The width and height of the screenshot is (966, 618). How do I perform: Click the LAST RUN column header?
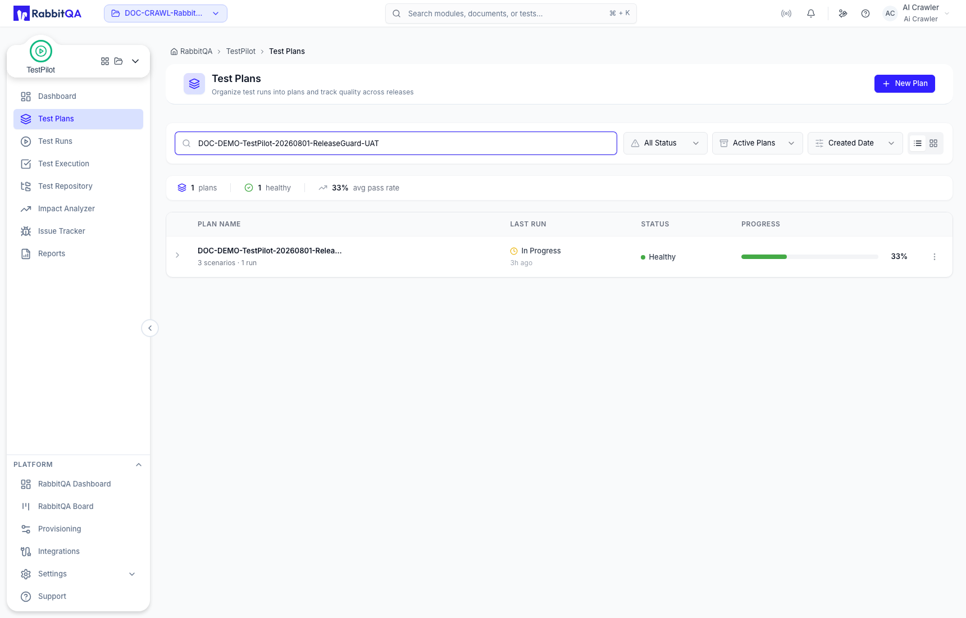pos(528,224)
